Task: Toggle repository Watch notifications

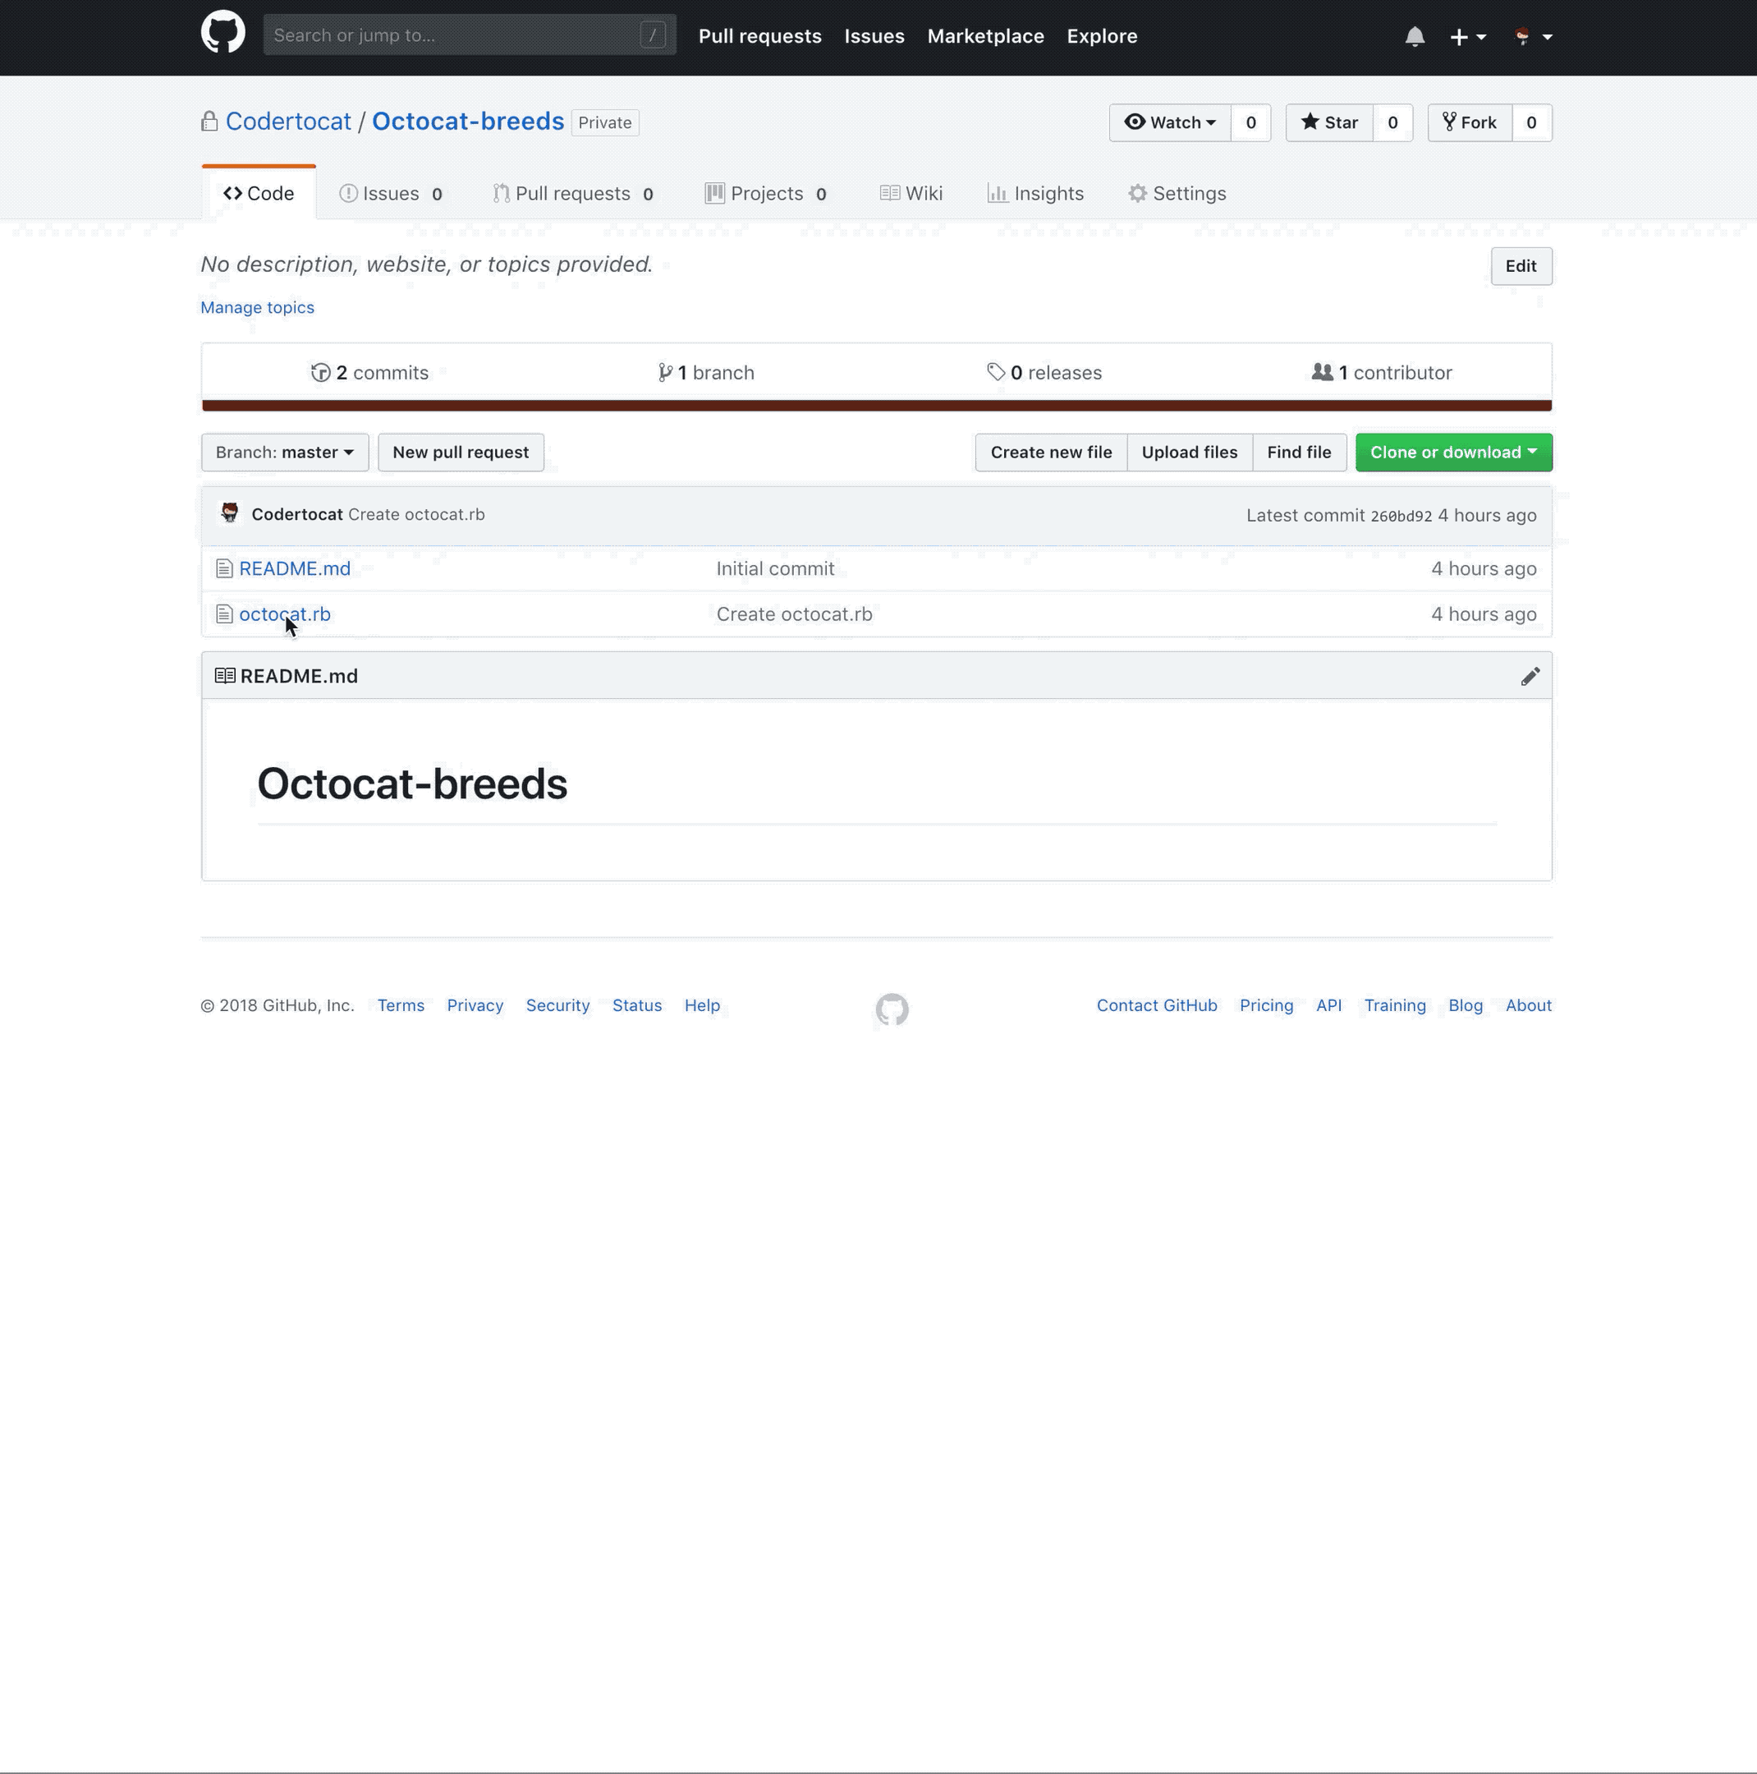Action: pyautogui.click(x=1172, y=122)
